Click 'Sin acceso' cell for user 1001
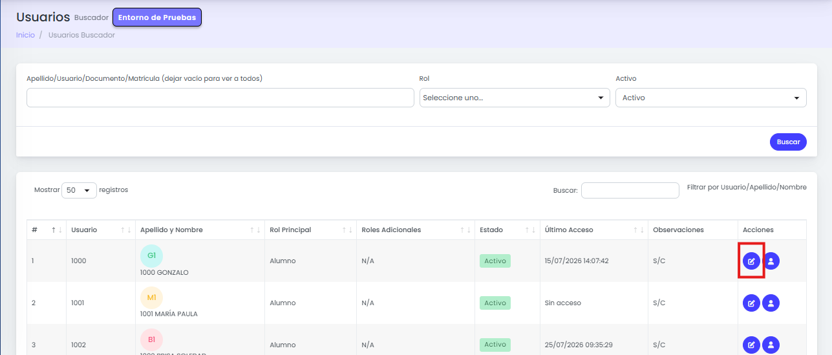This screenshot has width=832, height=355. coord(563,303)
